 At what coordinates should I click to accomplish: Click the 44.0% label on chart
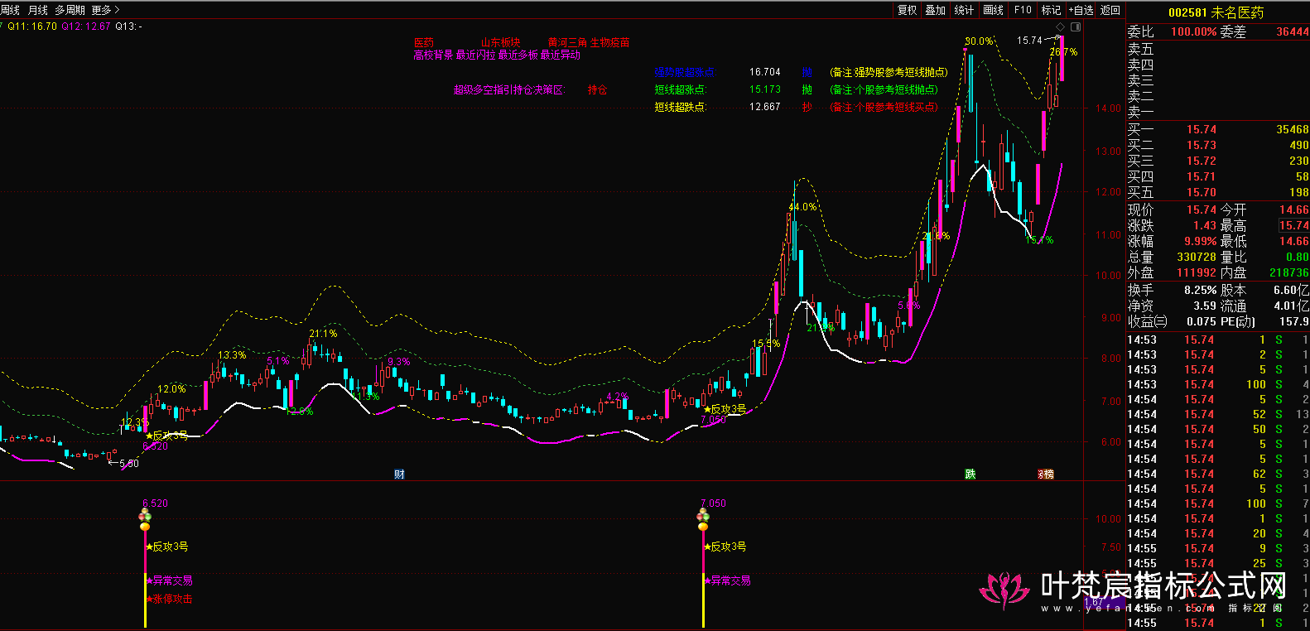coord(802,207)
